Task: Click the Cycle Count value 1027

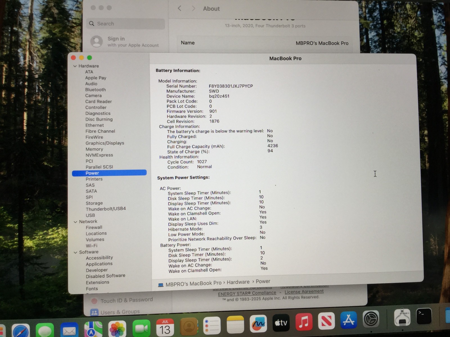Action: pyautogui.click(x=202, y=162)
